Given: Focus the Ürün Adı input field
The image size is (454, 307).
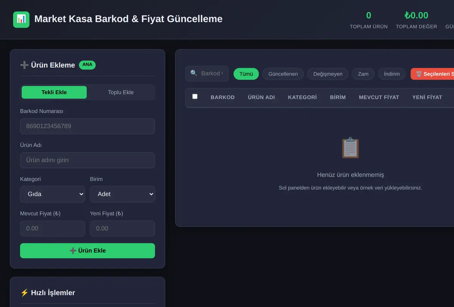Looking at the screenshot, I should coord(87,160).
